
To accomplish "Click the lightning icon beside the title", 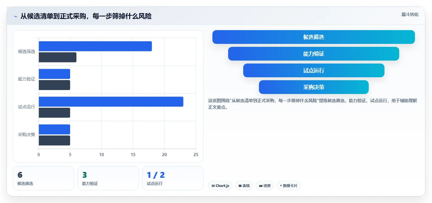I will point(16,16).
